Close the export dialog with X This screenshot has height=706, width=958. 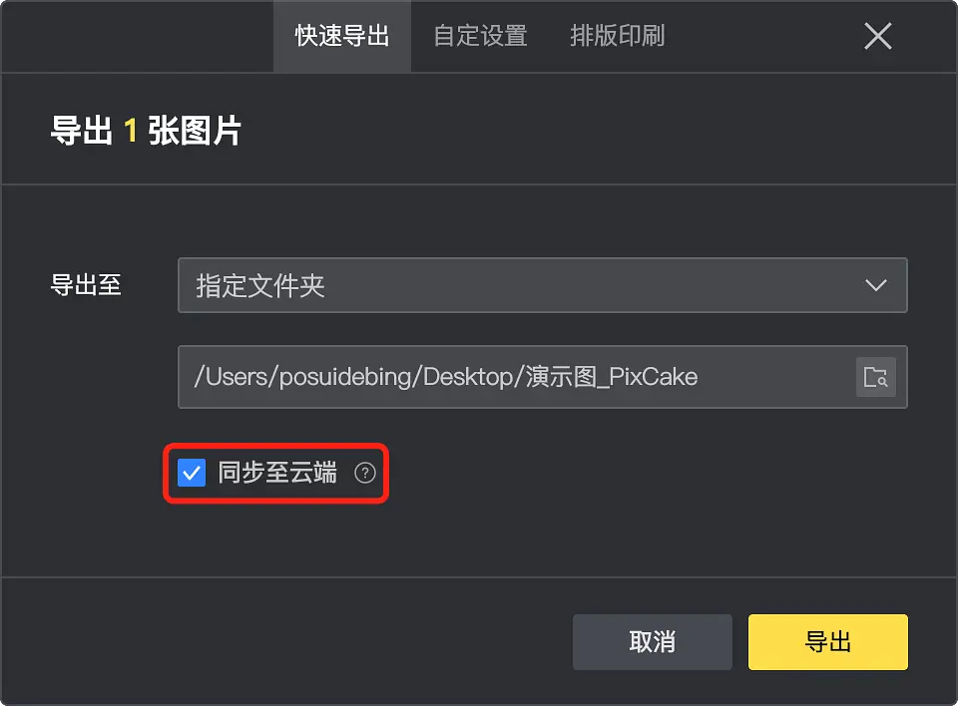tap(878, 36)
